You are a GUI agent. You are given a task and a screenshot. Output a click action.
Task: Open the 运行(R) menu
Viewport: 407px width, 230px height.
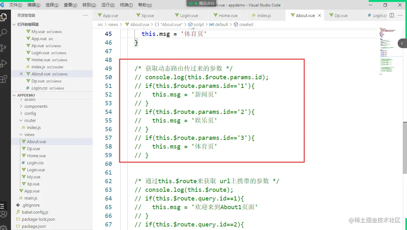coord(108,5)
